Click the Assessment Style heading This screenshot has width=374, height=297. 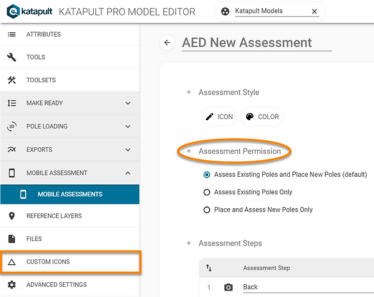229,93
